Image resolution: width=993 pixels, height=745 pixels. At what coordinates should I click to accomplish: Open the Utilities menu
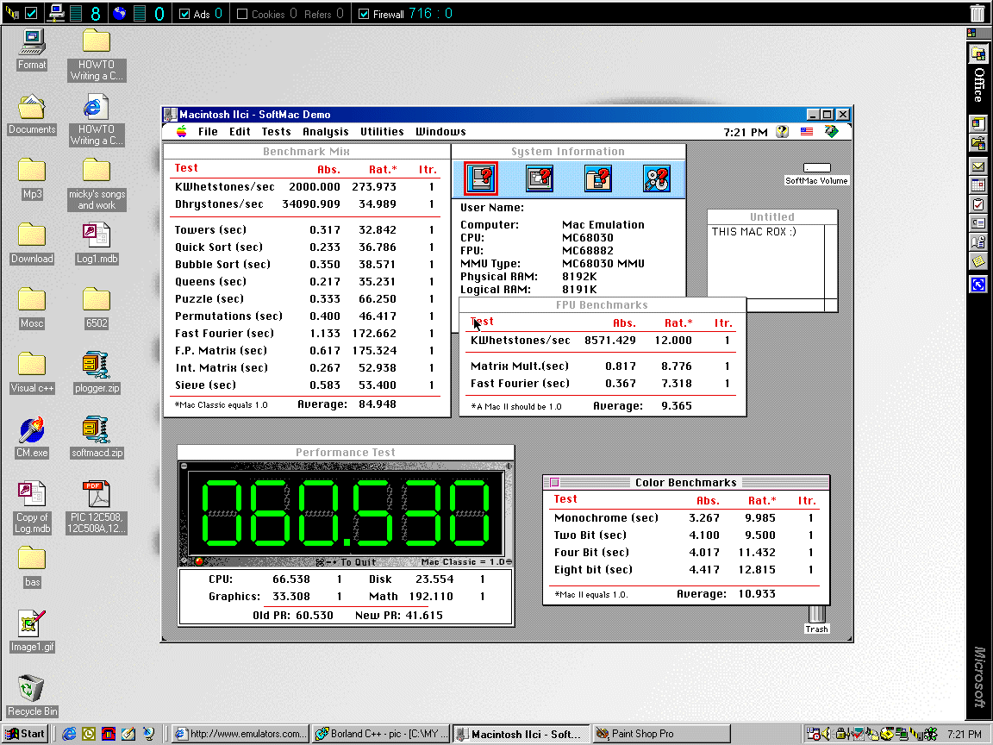pyautogui.click(x=382, y=132)
